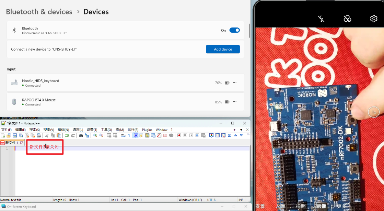The image size is (384, 211).
Task: Click the Nordic_HIDS_keyboard device row
Action: [x=125, y=83]
